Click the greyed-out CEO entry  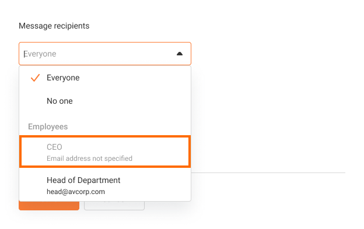pyautogui.click(x=105, y=152)
